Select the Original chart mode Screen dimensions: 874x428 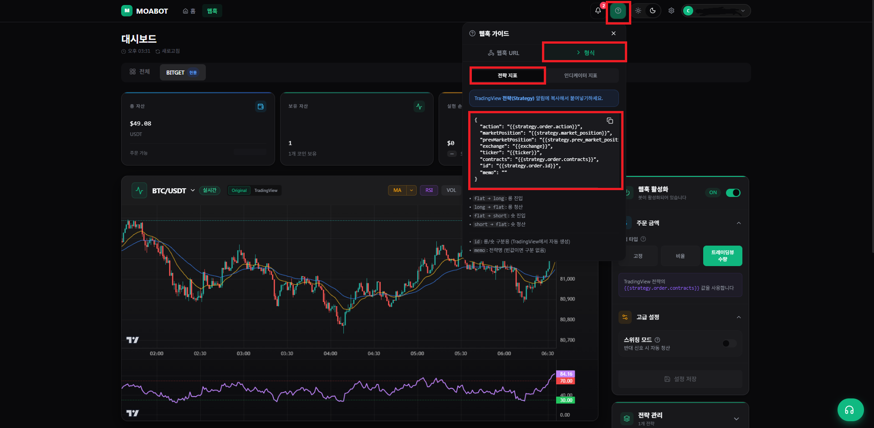pyautogui.click(x=239, y=191)
